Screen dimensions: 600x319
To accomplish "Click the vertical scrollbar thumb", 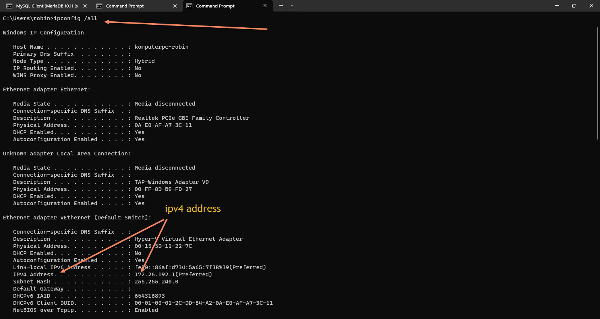I will (x=597, y=83).
